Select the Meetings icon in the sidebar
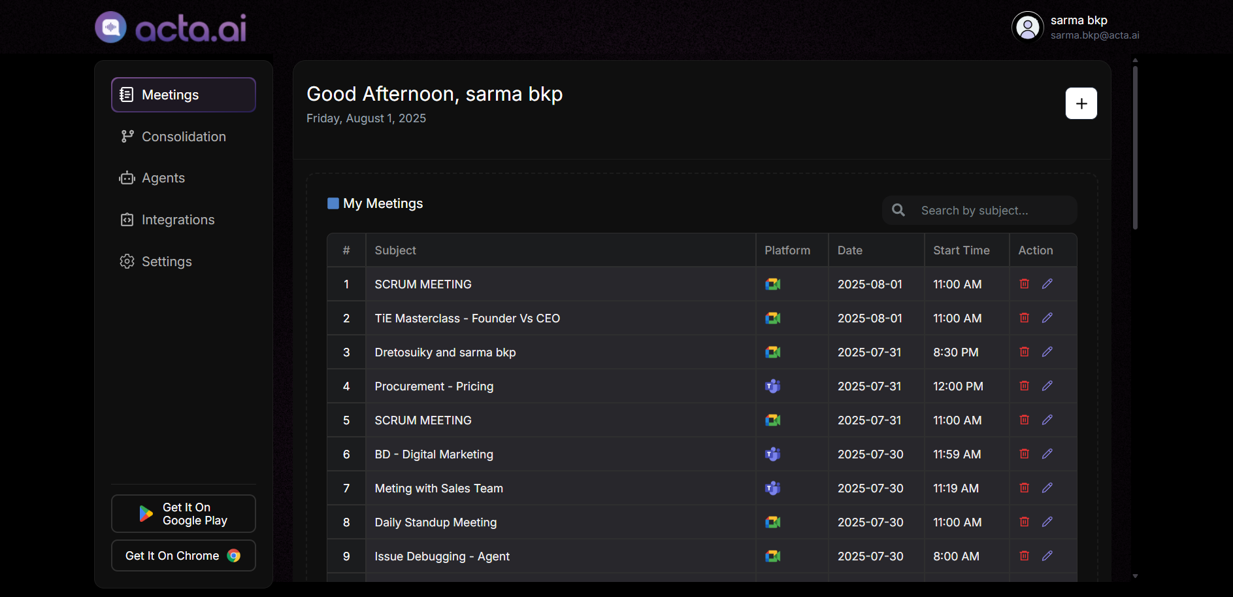 (127, 94)
